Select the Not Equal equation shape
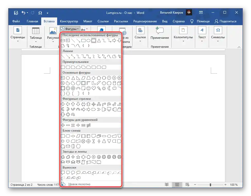The height and width of the screenshot is (196, 251). click(89, 125)
